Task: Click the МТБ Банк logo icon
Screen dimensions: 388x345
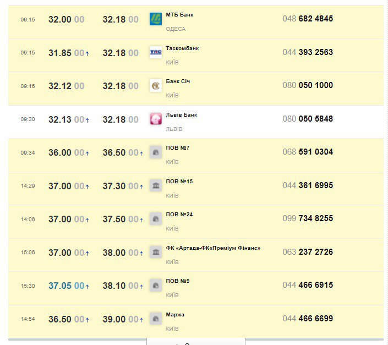Action: [x=156, y=19]
